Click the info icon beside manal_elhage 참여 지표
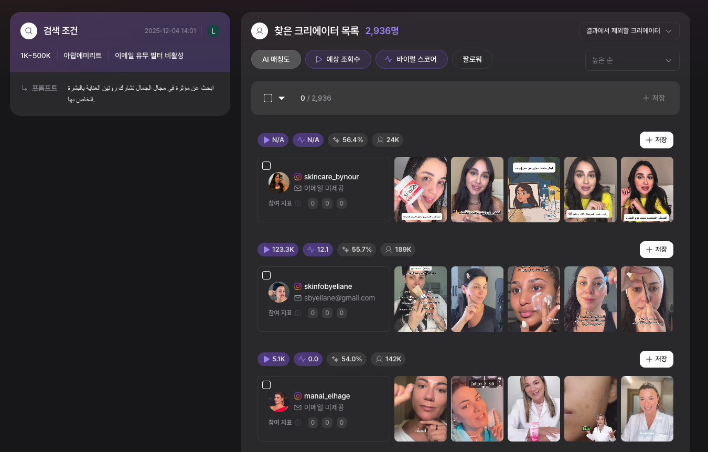The image size is (708, 452). [298, 423]
